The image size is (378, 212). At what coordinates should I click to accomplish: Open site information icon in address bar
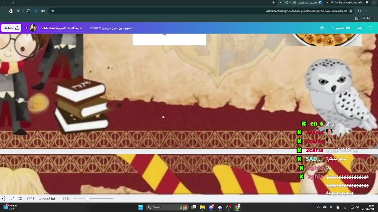point(351,11)
